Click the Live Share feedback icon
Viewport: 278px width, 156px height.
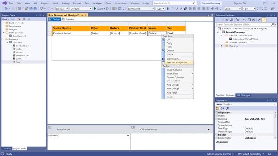tap(272, 9)
